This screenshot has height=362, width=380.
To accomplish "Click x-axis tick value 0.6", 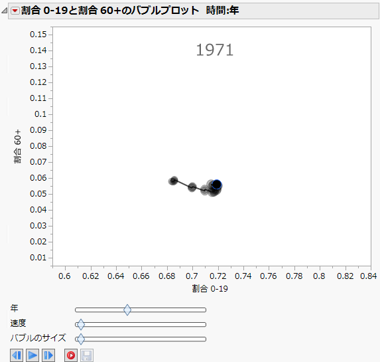I will pyautogui.click(x=64, y=276).
